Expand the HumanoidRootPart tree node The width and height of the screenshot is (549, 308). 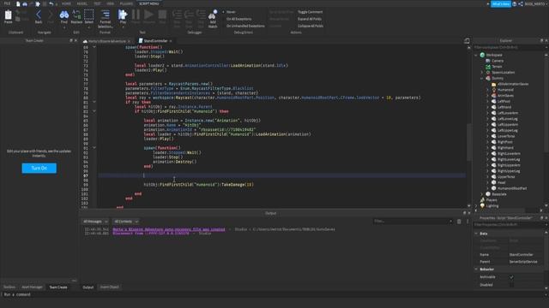(x=488, y=188)
